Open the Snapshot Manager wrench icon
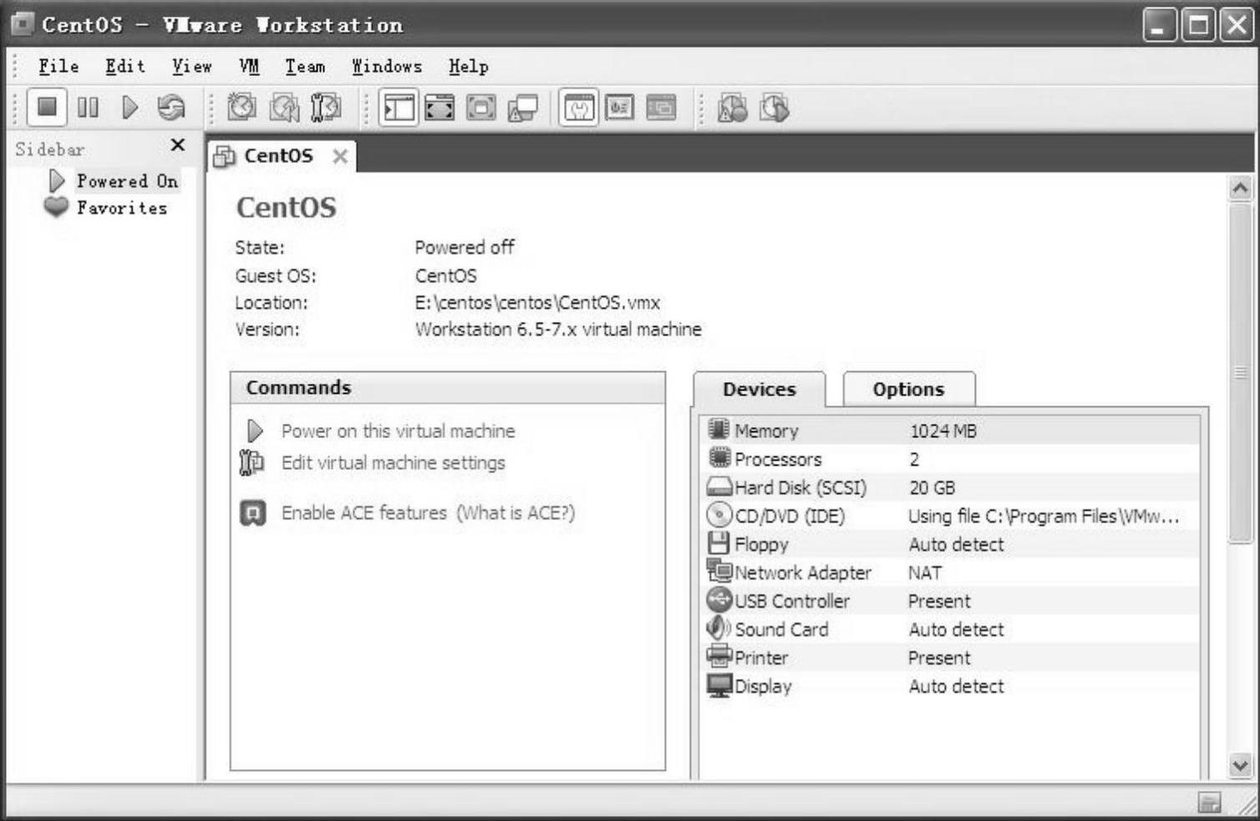 click(326, 108)
